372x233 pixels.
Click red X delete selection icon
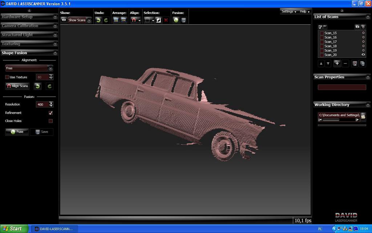pyautogui.click(x=166, y=20)
